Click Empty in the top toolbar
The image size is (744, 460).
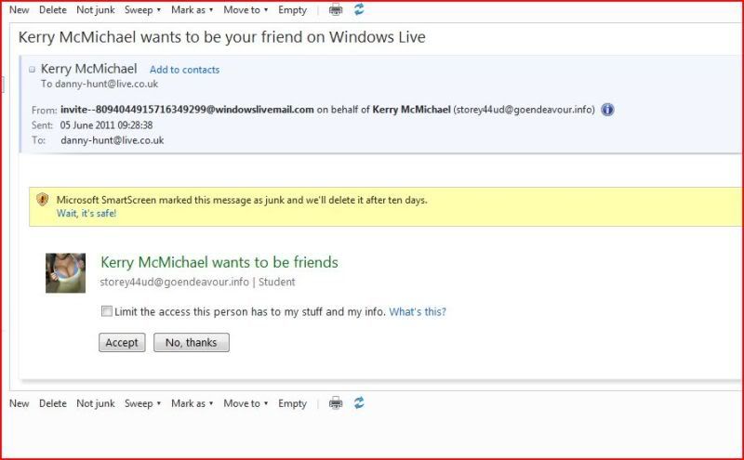coord(292,10)
